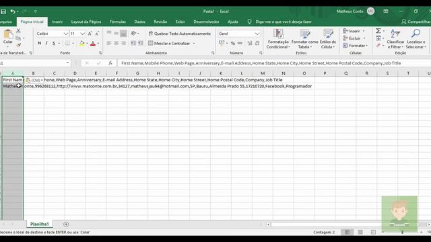Switch to the Inserir tab
The image size is (431, 242).
click(x=57, y=22)
